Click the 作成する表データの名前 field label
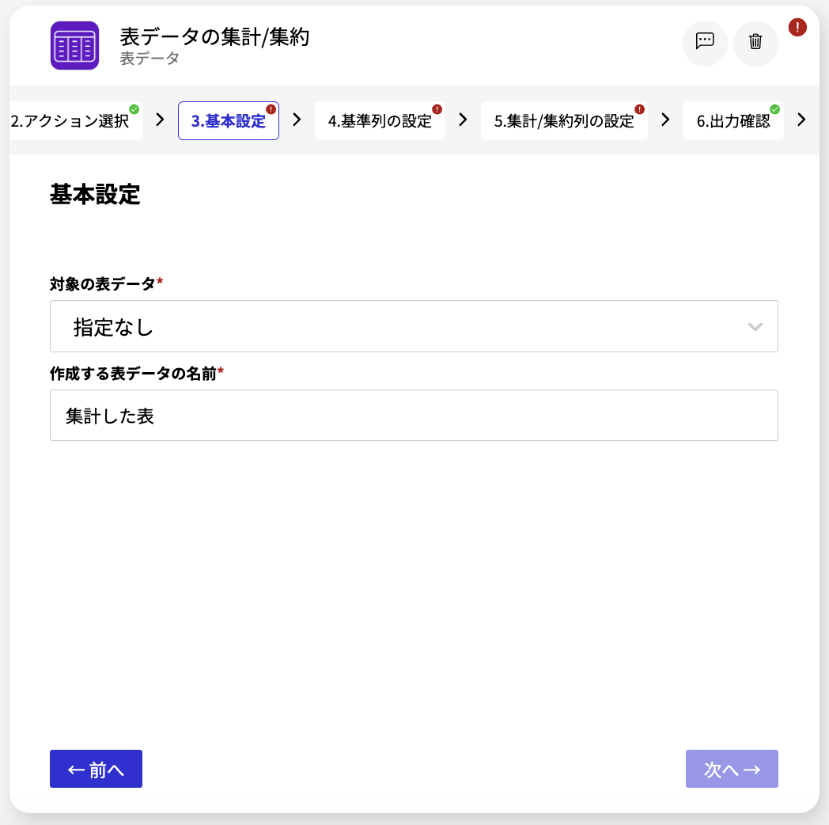This screenshot has height=825, width=829. pyautogui.click(x=136, y=374)
